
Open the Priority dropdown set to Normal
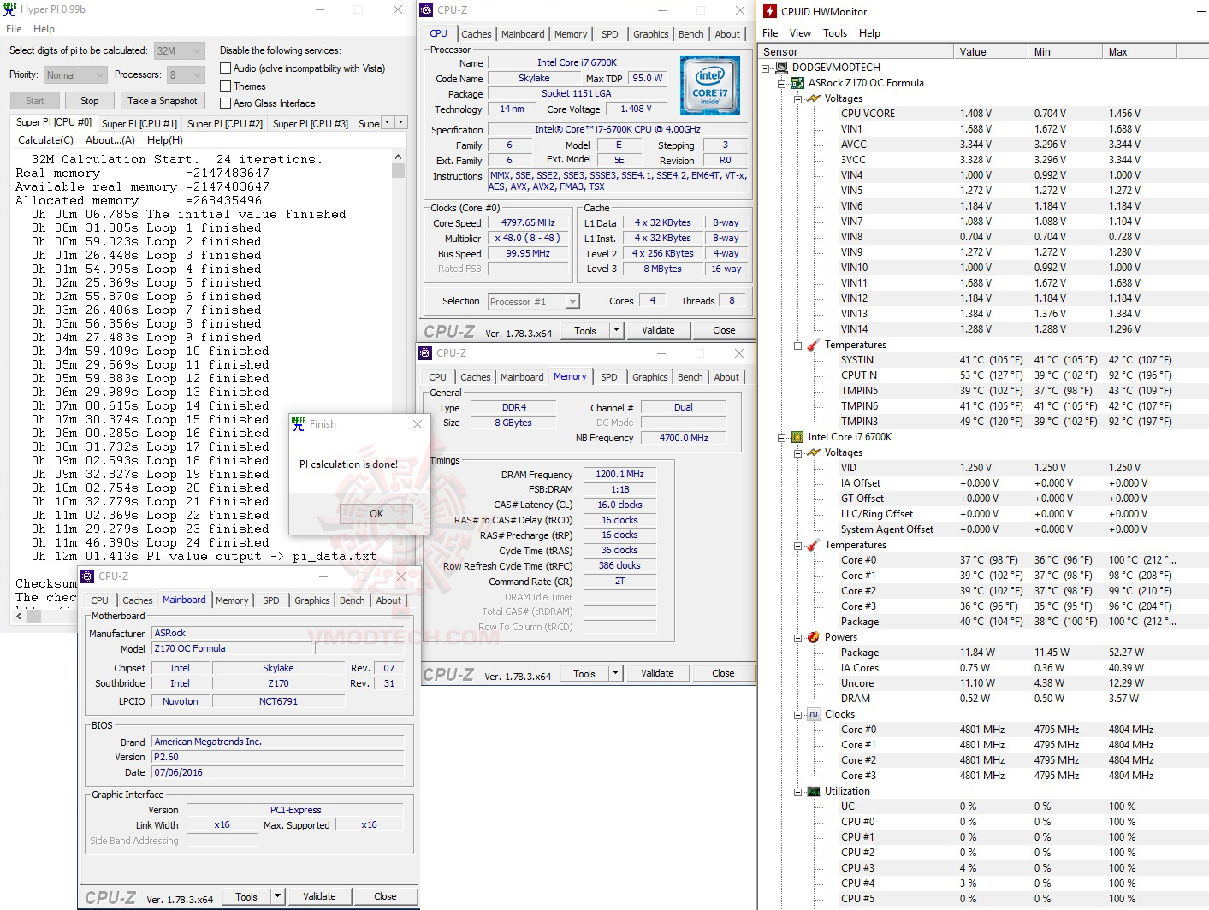click(x=75, y=75)
